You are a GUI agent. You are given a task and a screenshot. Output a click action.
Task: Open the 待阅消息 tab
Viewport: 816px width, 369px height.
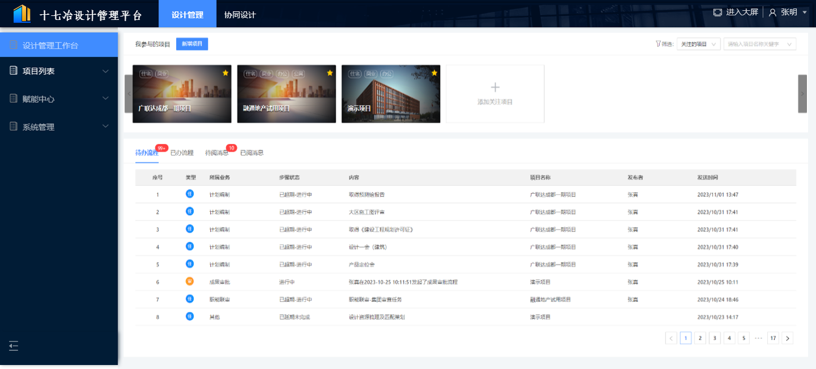[x=217, y=153]
